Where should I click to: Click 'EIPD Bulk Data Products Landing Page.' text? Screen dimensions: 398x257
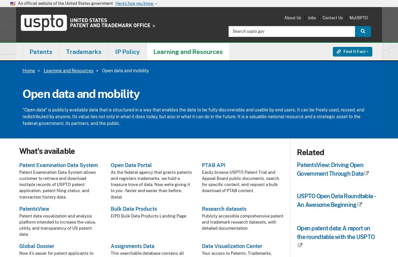click(x=149, y=216)
